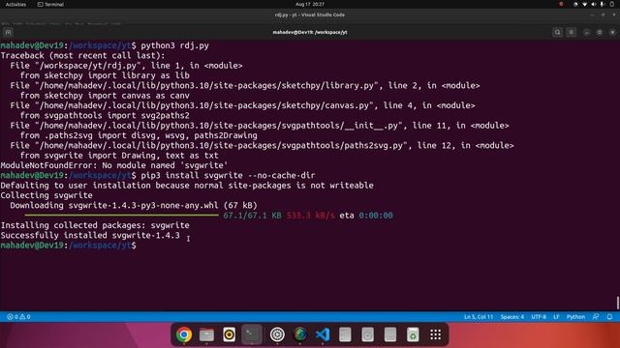Image resolution: width=620 pixels, height=348 pixels.
Task: Open the notifications bell in status bar
Action: pos(609,317)
